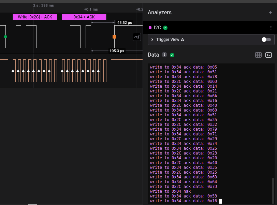Open the Data info icon
The image size is (277, 205).
tap(164, 55)
